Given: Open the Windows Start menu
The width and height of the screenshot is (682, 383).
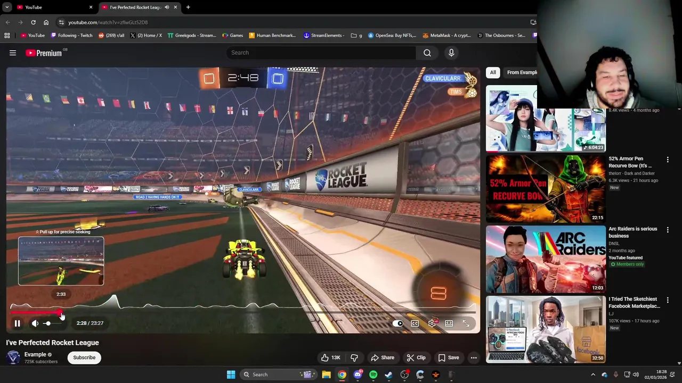Looking at the screenshot, I should tap(231, 374).
